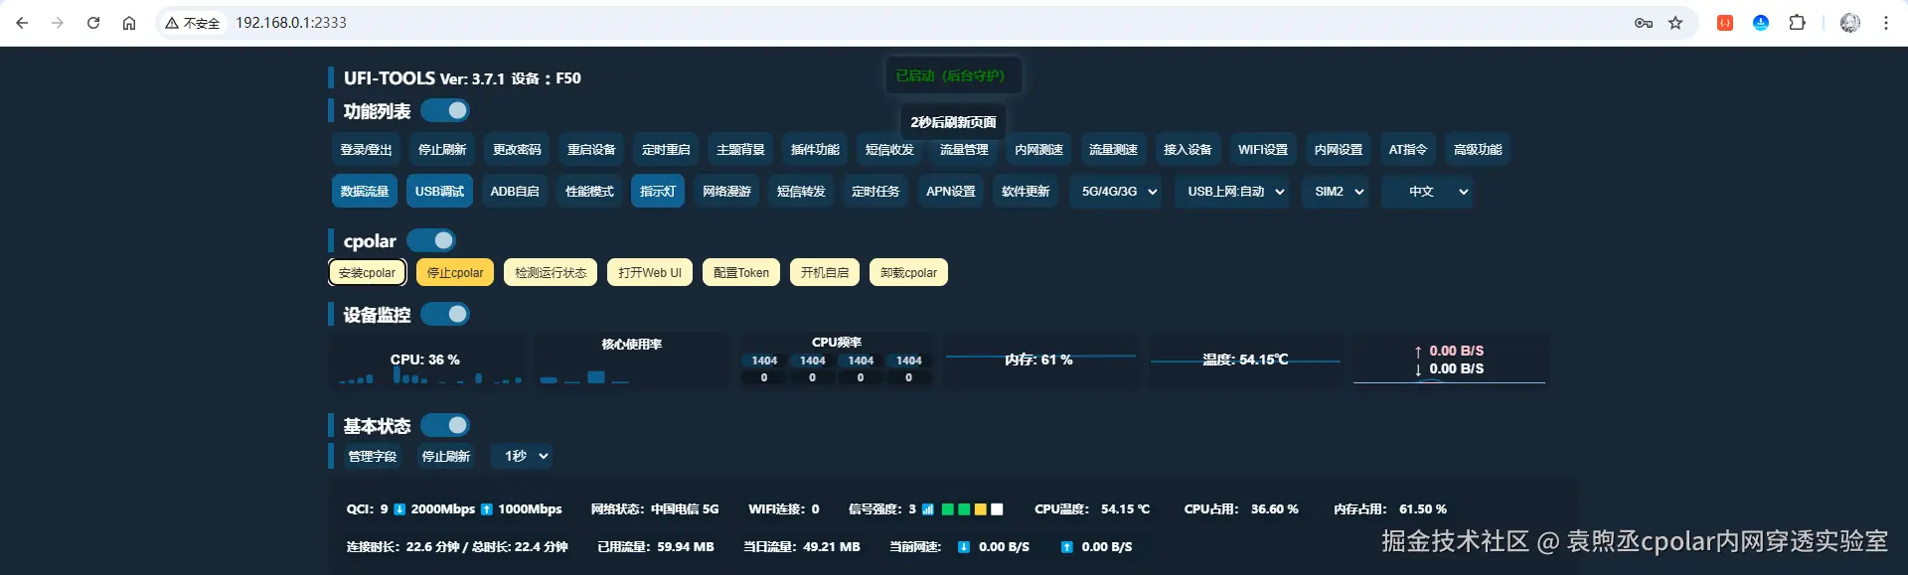The height and width of the screenshot is (575, 1908).
Task: Click the upload arrow icon beside 1000Mbps
Action: [487, 509]
